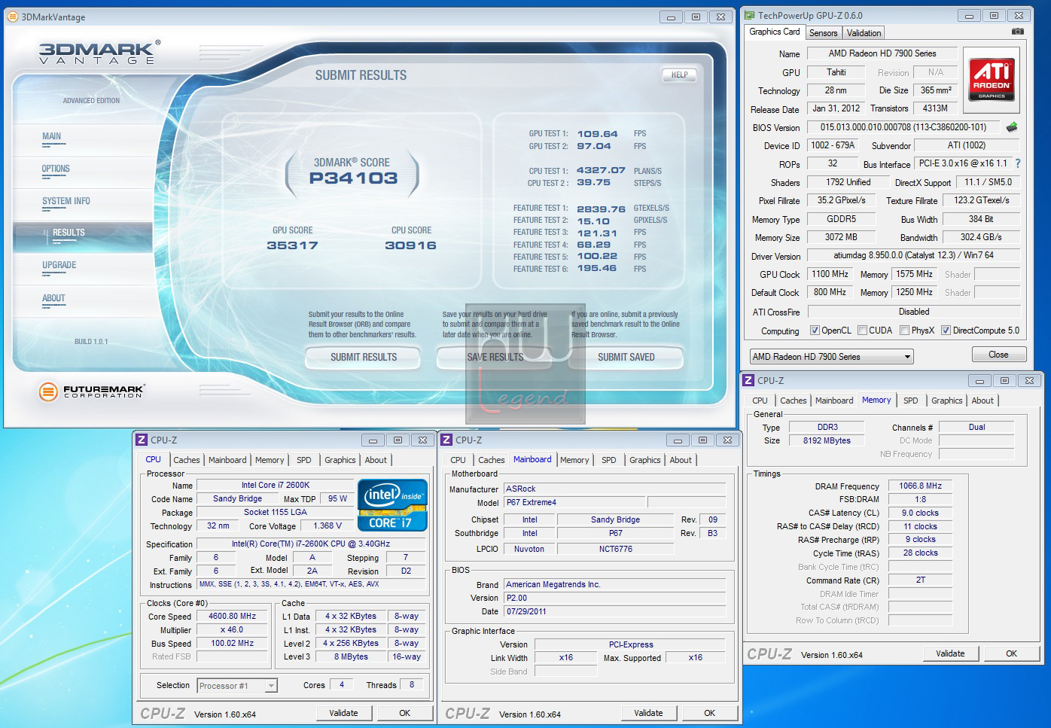Open SPD tab in CPU-Z memory window
The image size is (1051, 728).
tap(911, 401)
